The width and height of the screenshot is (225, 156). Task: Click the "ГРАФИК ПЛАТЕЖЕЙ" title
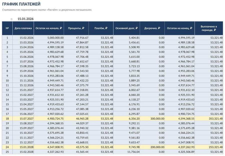pyautogui.click(x=21, y=4)
